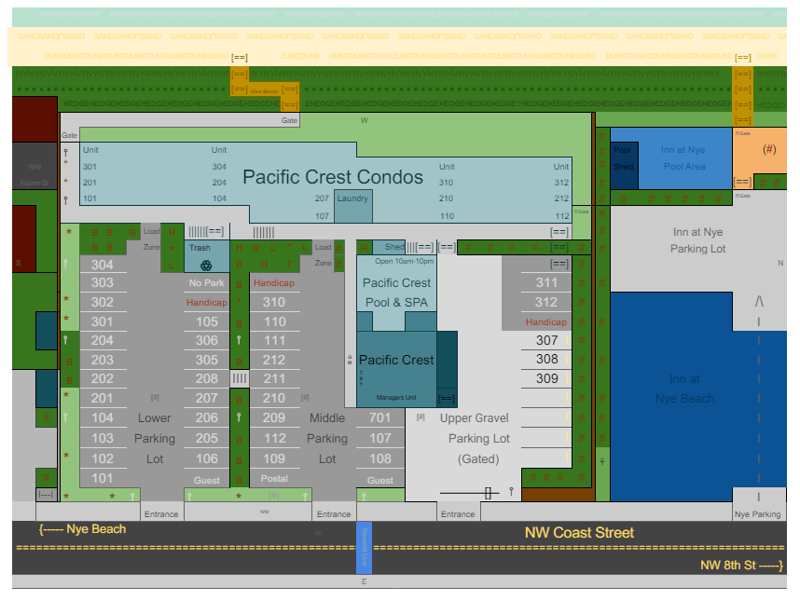This screenshot has width=800, height=601.
Task: Select parking space 304
Action: 103,265
